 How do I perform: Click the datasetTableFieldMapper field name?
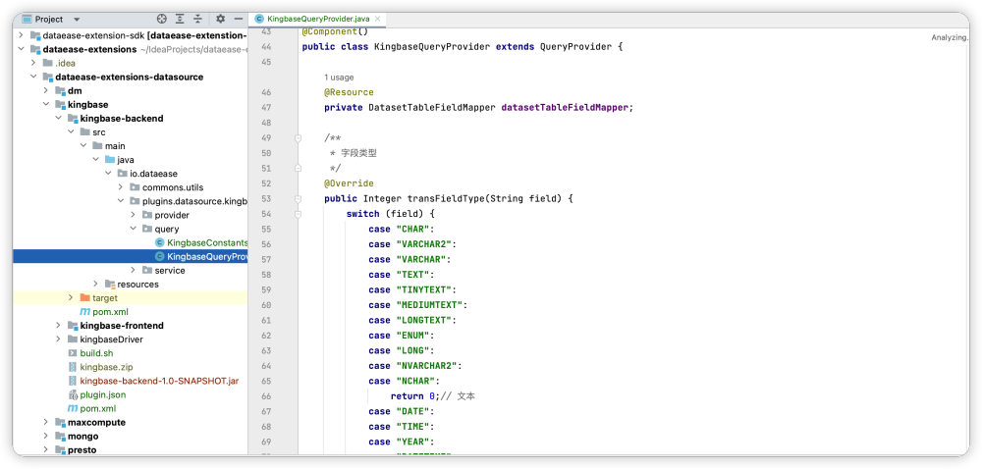[565, 108]
